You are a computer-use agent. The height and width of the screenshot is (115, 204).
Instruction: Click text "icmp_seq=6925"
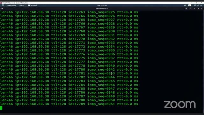[101, 12]
